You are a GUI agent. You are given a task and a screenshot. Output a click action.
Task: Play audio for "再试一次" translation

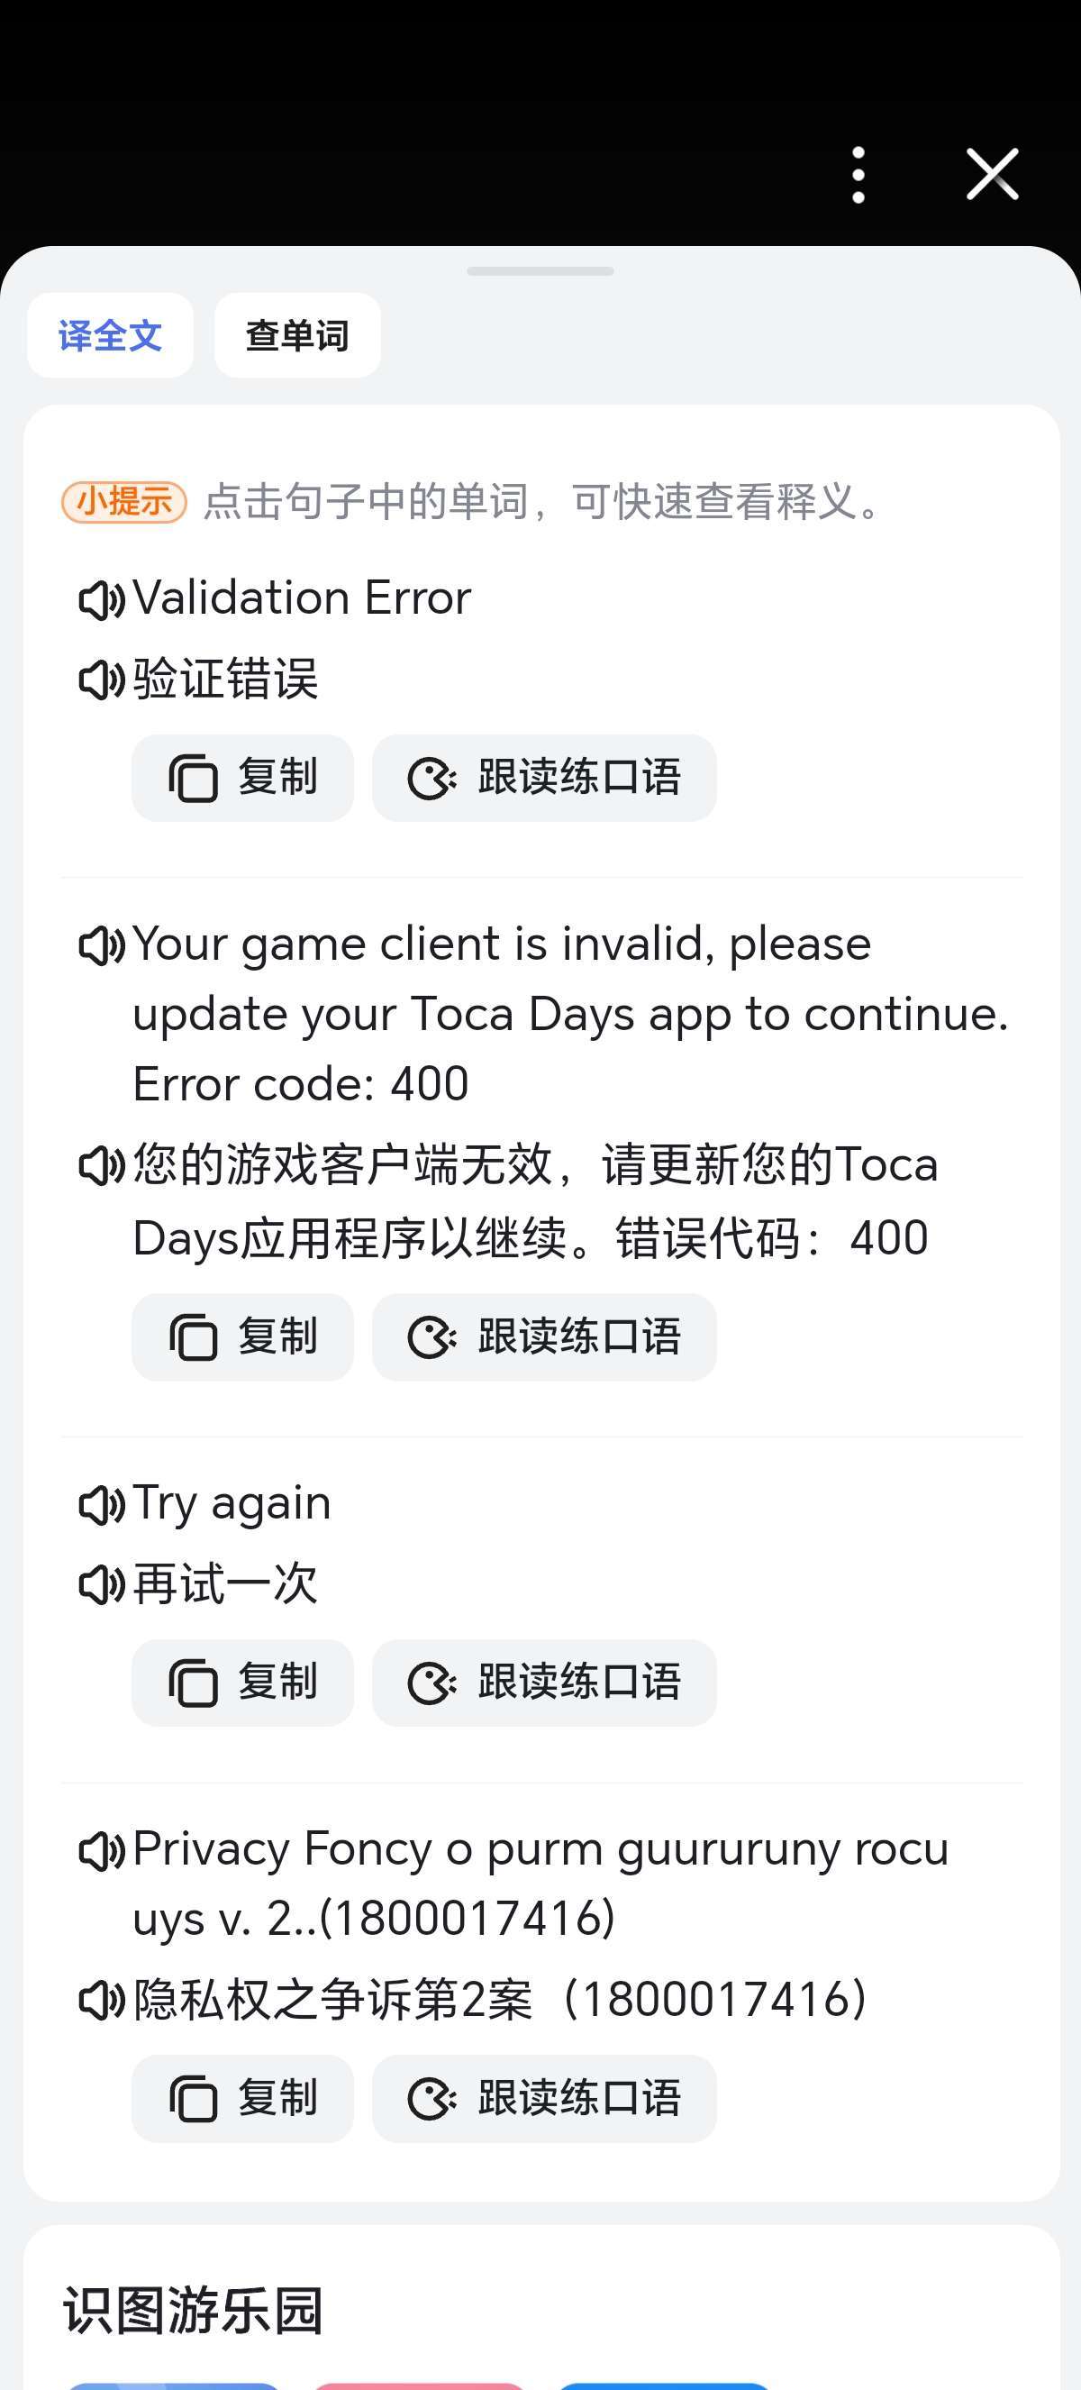(x=101, y=1584)
